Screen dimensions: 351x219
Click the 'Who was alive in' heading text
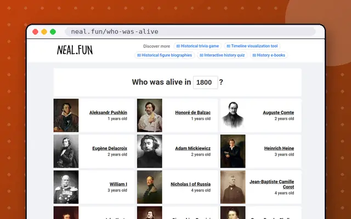click(x=161, y=82)
